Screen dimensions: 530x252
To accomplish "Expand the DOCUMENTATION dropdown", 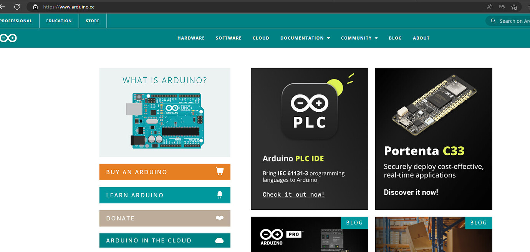I will coord(305,38).
